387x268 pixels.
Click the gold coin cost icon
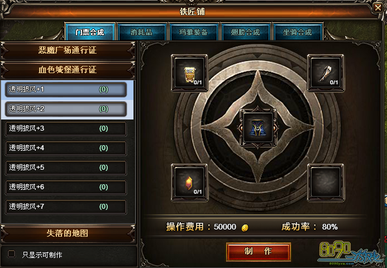click(245, 228)
